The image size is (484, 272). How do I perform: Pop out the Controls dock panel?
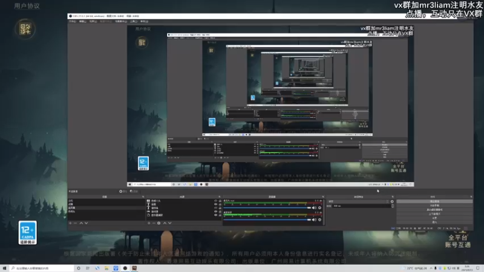pos(471,197)
